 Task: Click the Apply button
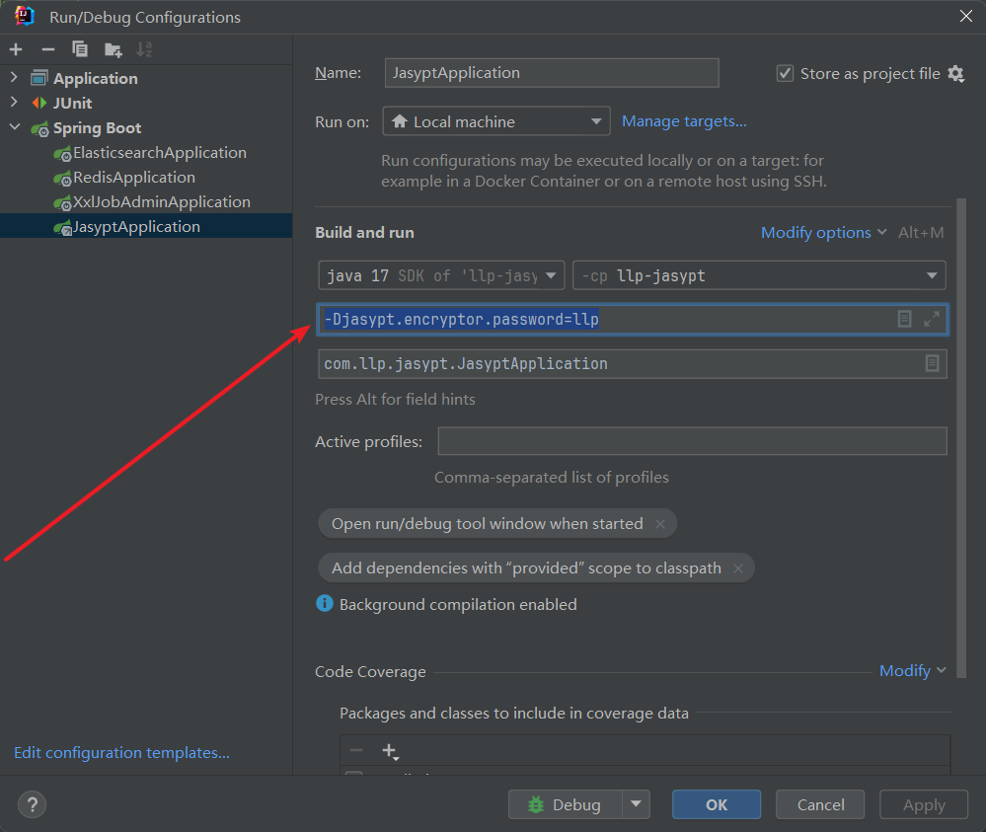[x=924, y=804]
